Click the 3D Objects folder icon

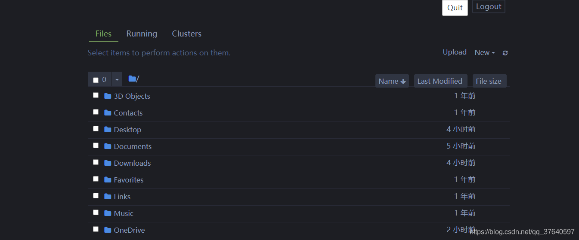pos(108,96)
